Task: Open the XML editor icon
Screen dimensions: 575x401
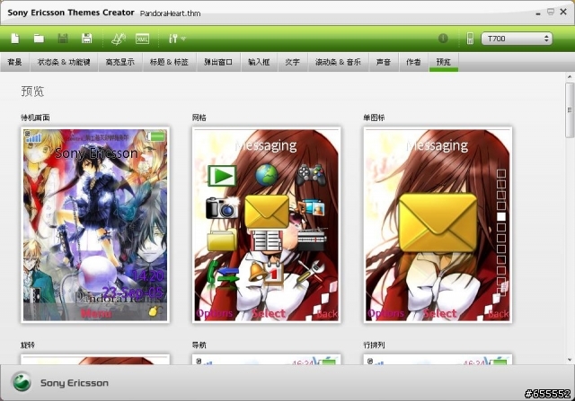Action: [x=142, y=39]
